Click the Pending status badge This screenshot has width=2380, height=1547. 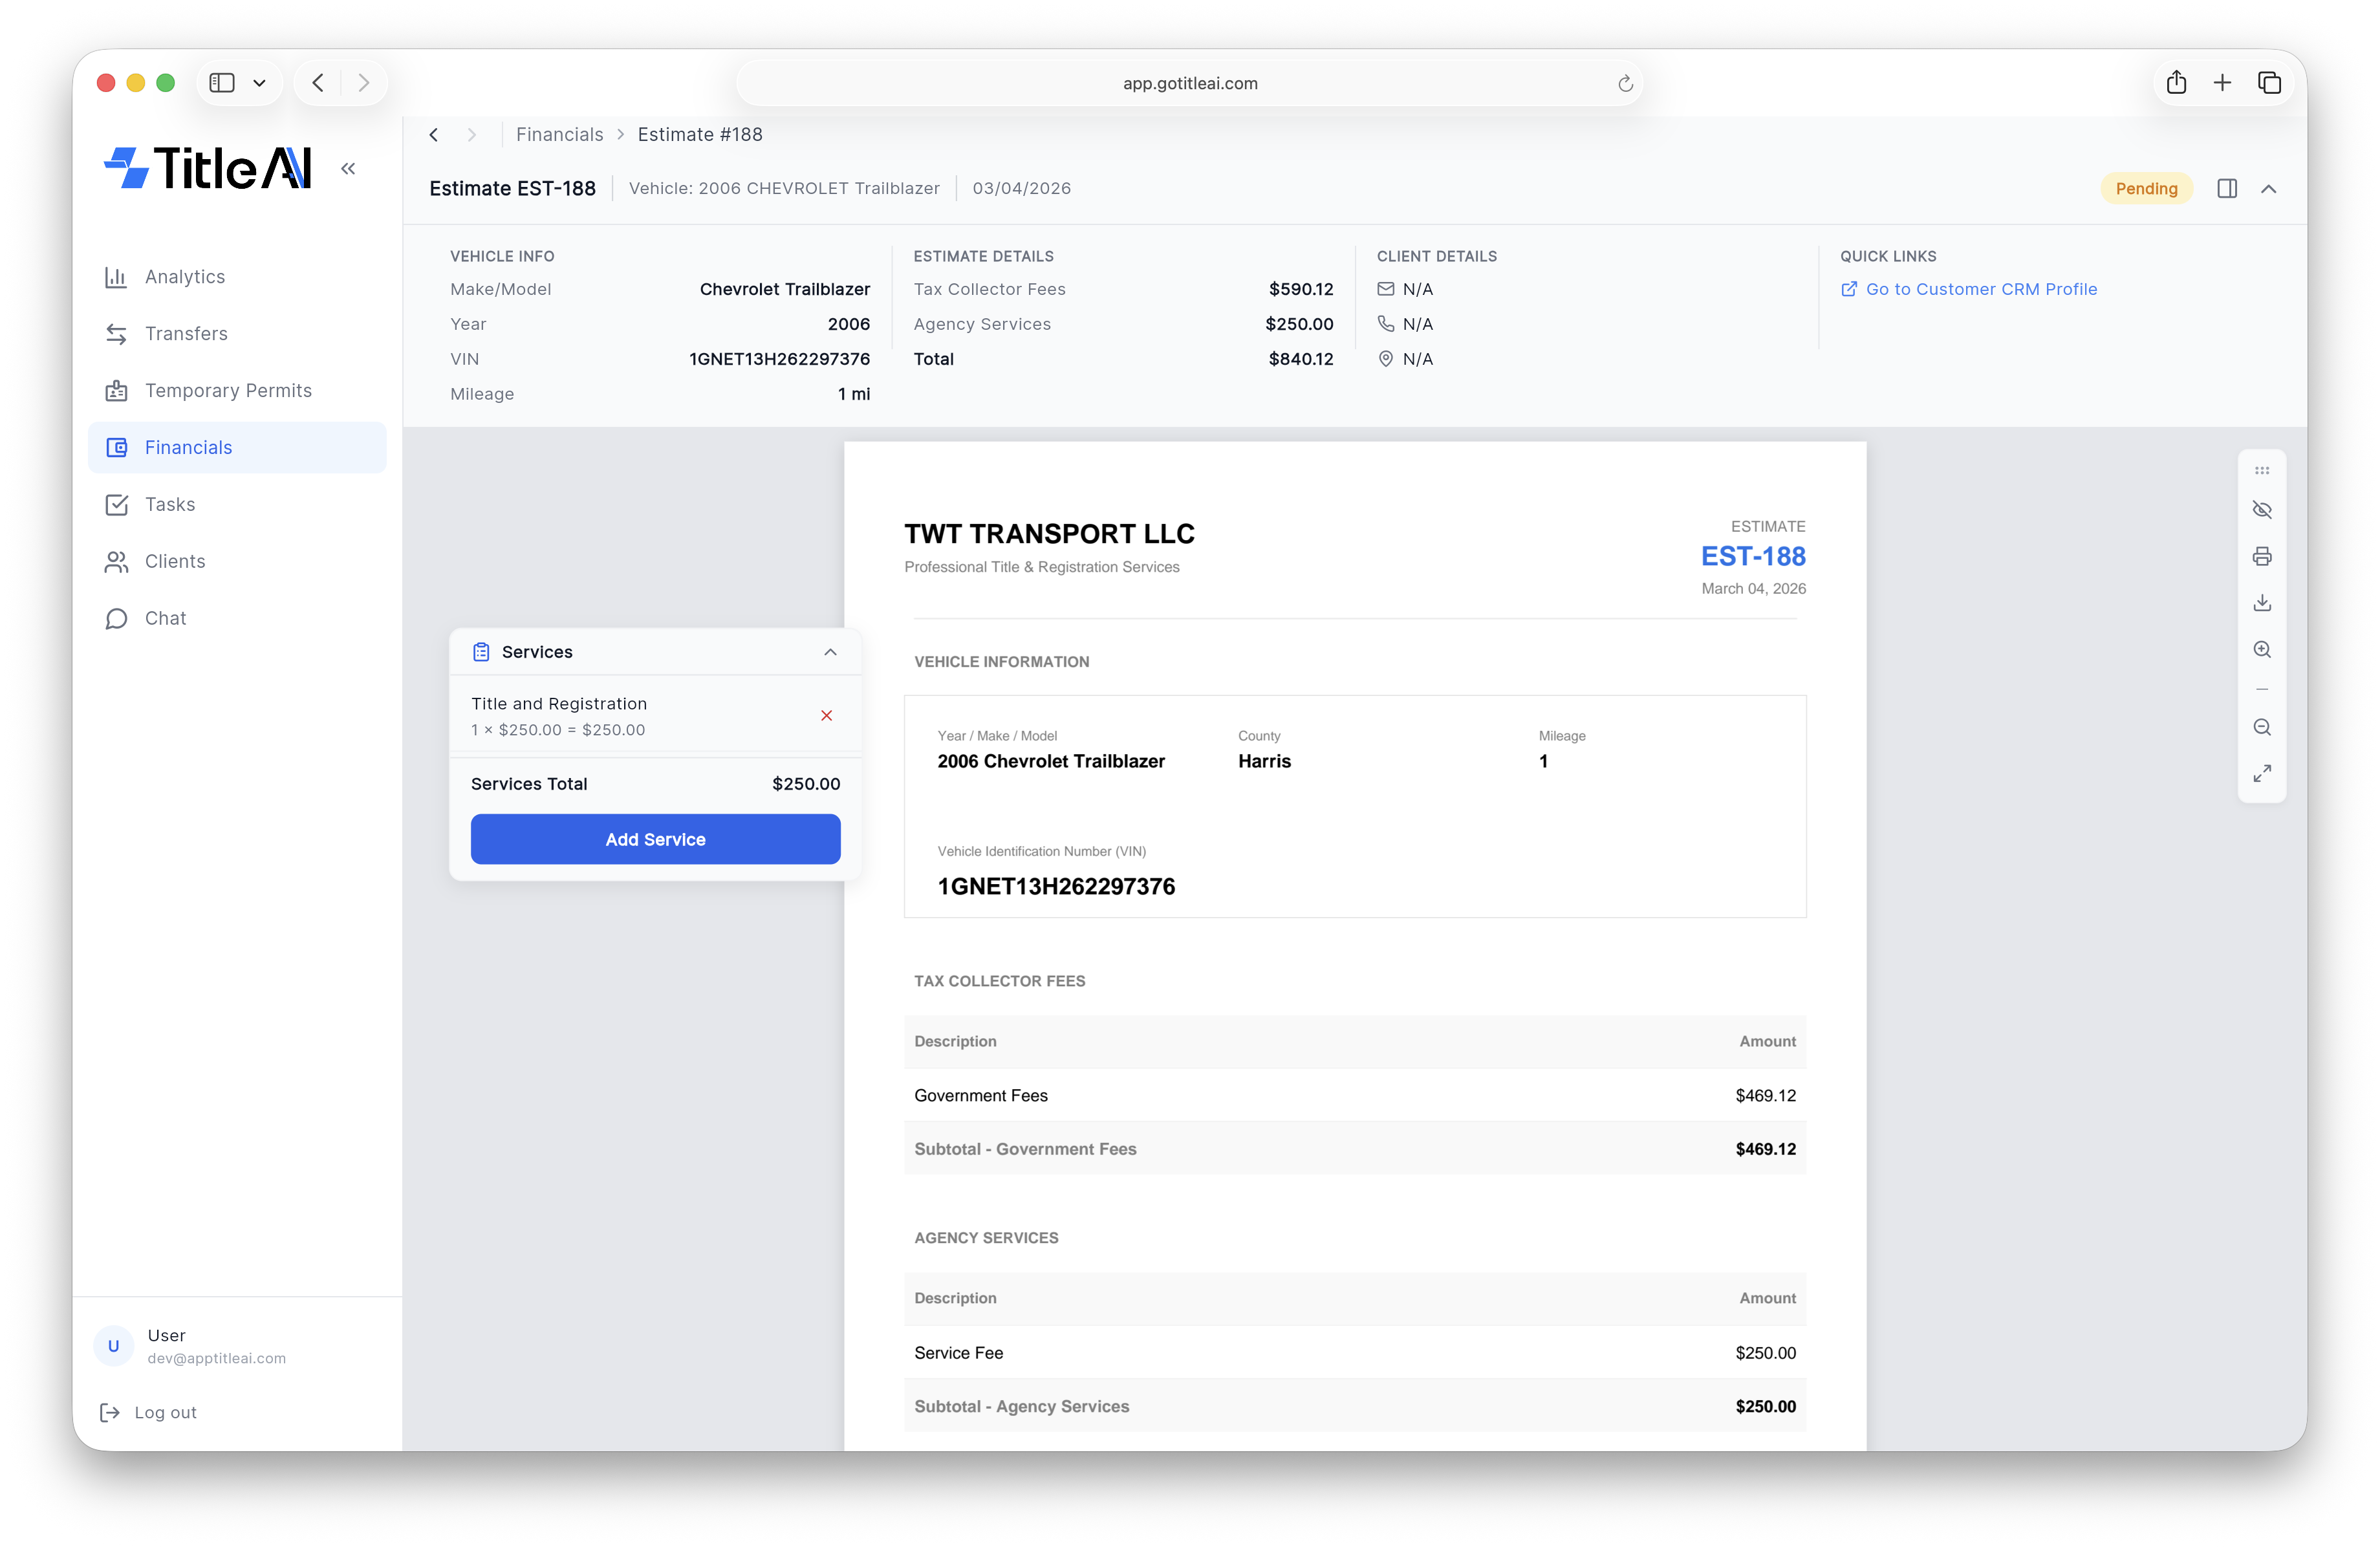[2146, 188]
